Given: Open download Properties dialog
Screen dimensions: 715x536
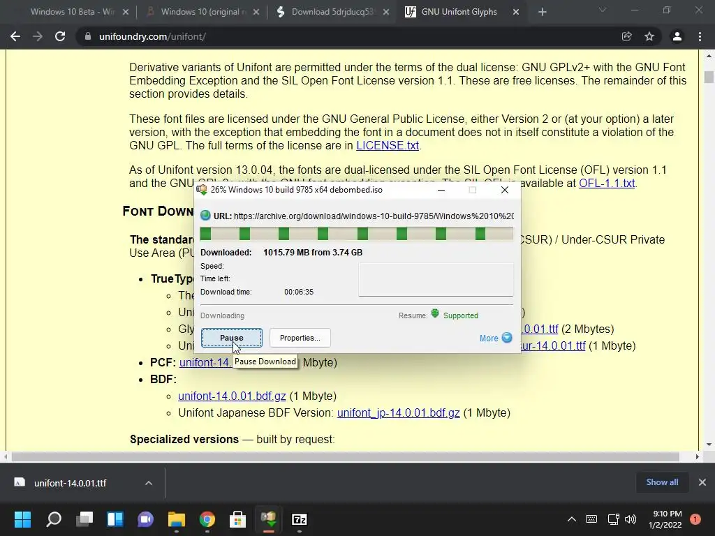Looking at the screenshot, I should (300, 338).
